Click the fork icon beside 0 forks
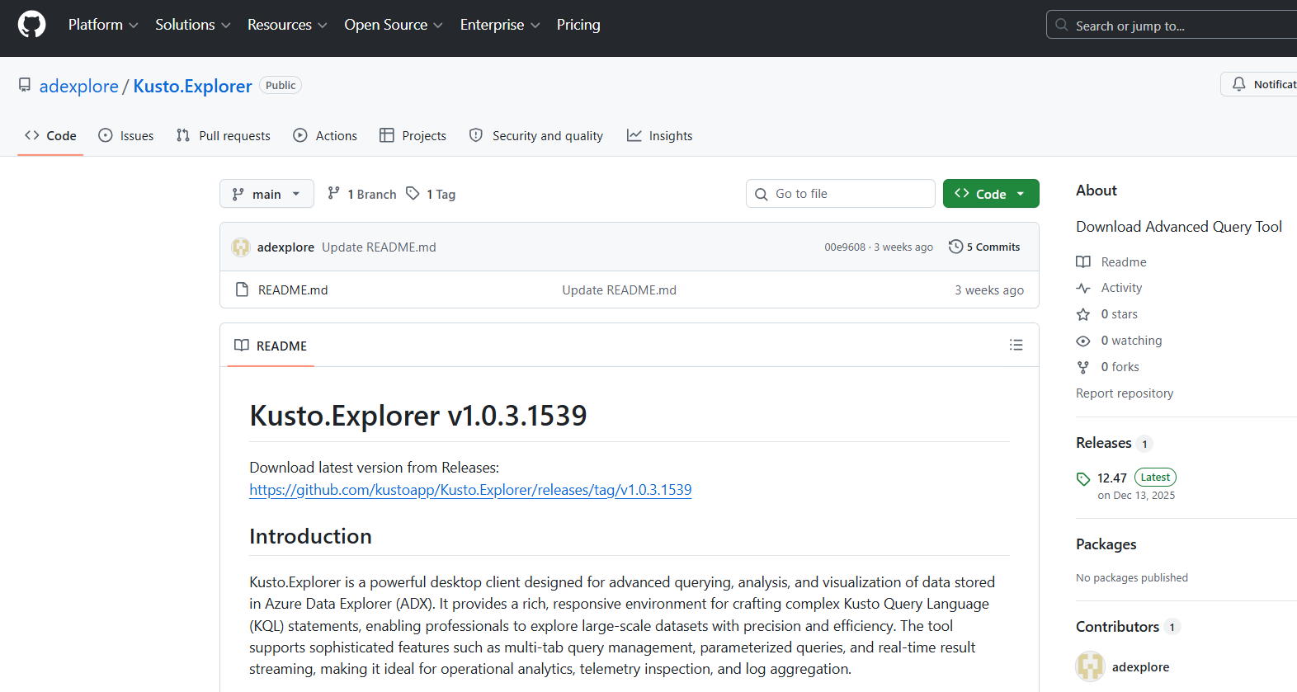The image size is (1297, 692). tap(1083, 367)
